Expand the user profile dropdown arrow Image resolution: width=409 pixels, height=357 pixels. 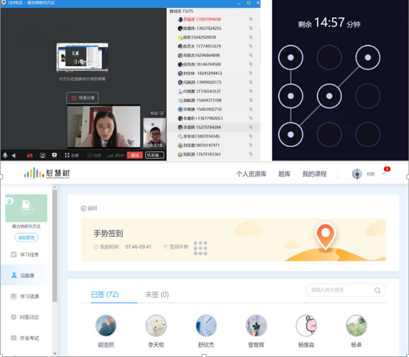[x=383, y=173]
